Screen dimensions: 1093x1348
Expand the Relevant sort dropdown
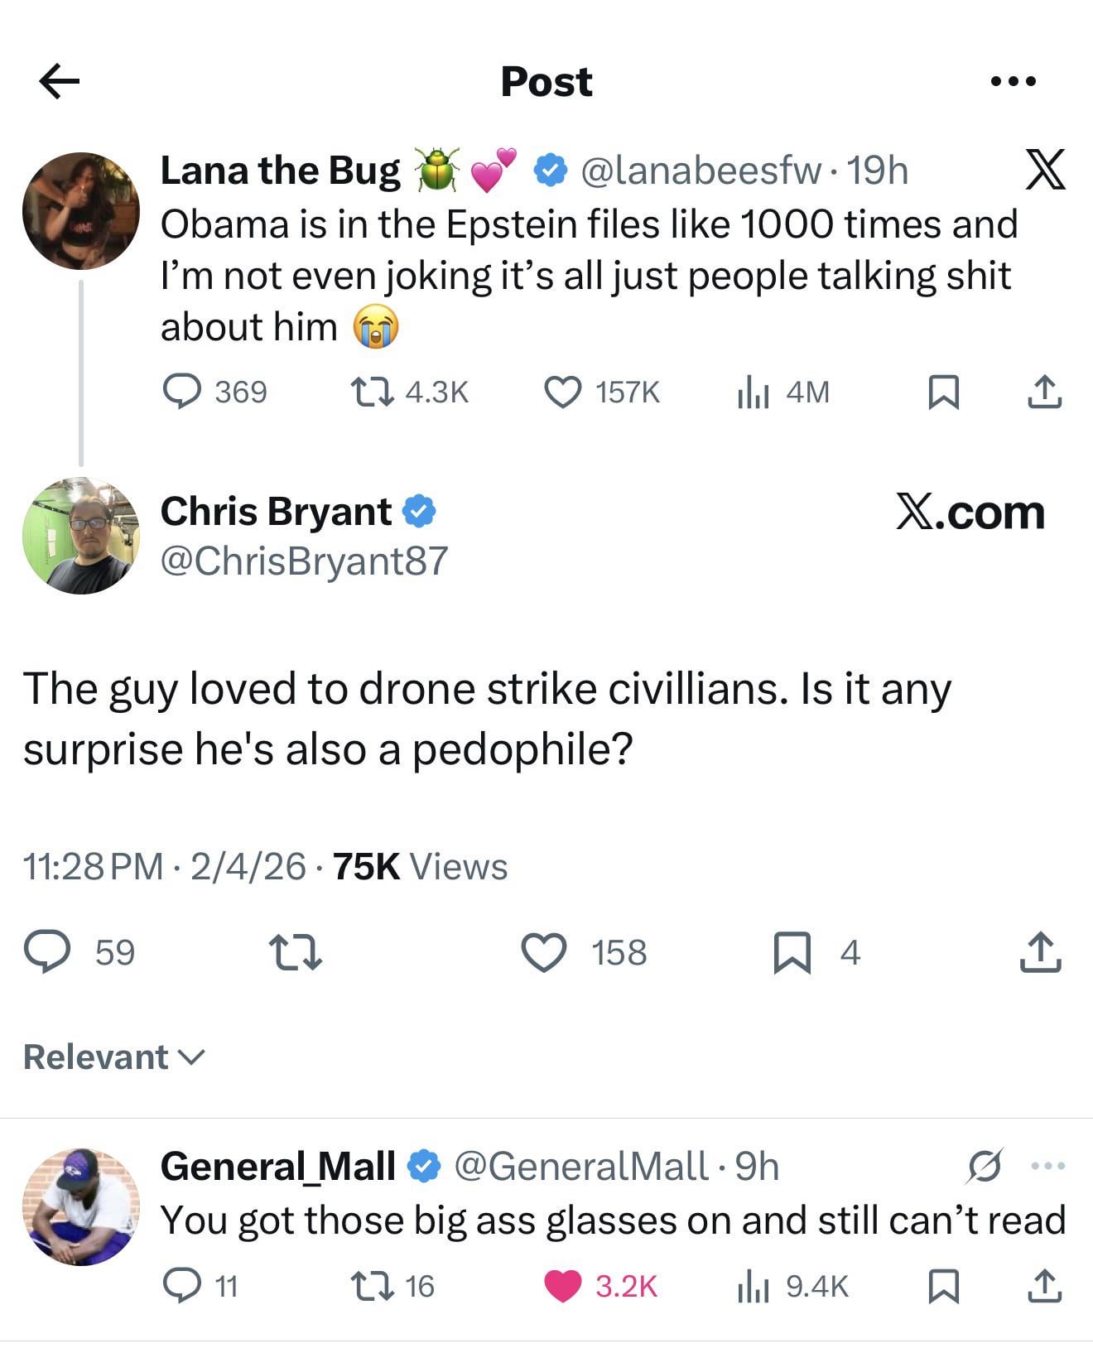tap(114, 1057)
